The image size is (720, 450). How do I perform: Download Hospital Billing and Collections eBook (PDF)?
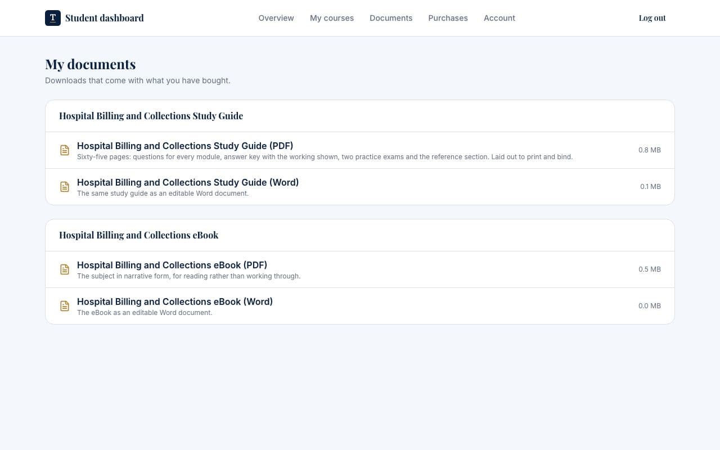click(x=360, y=269)
